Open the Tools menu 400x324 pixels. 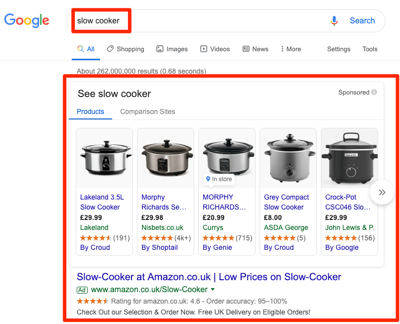[370, 49]
